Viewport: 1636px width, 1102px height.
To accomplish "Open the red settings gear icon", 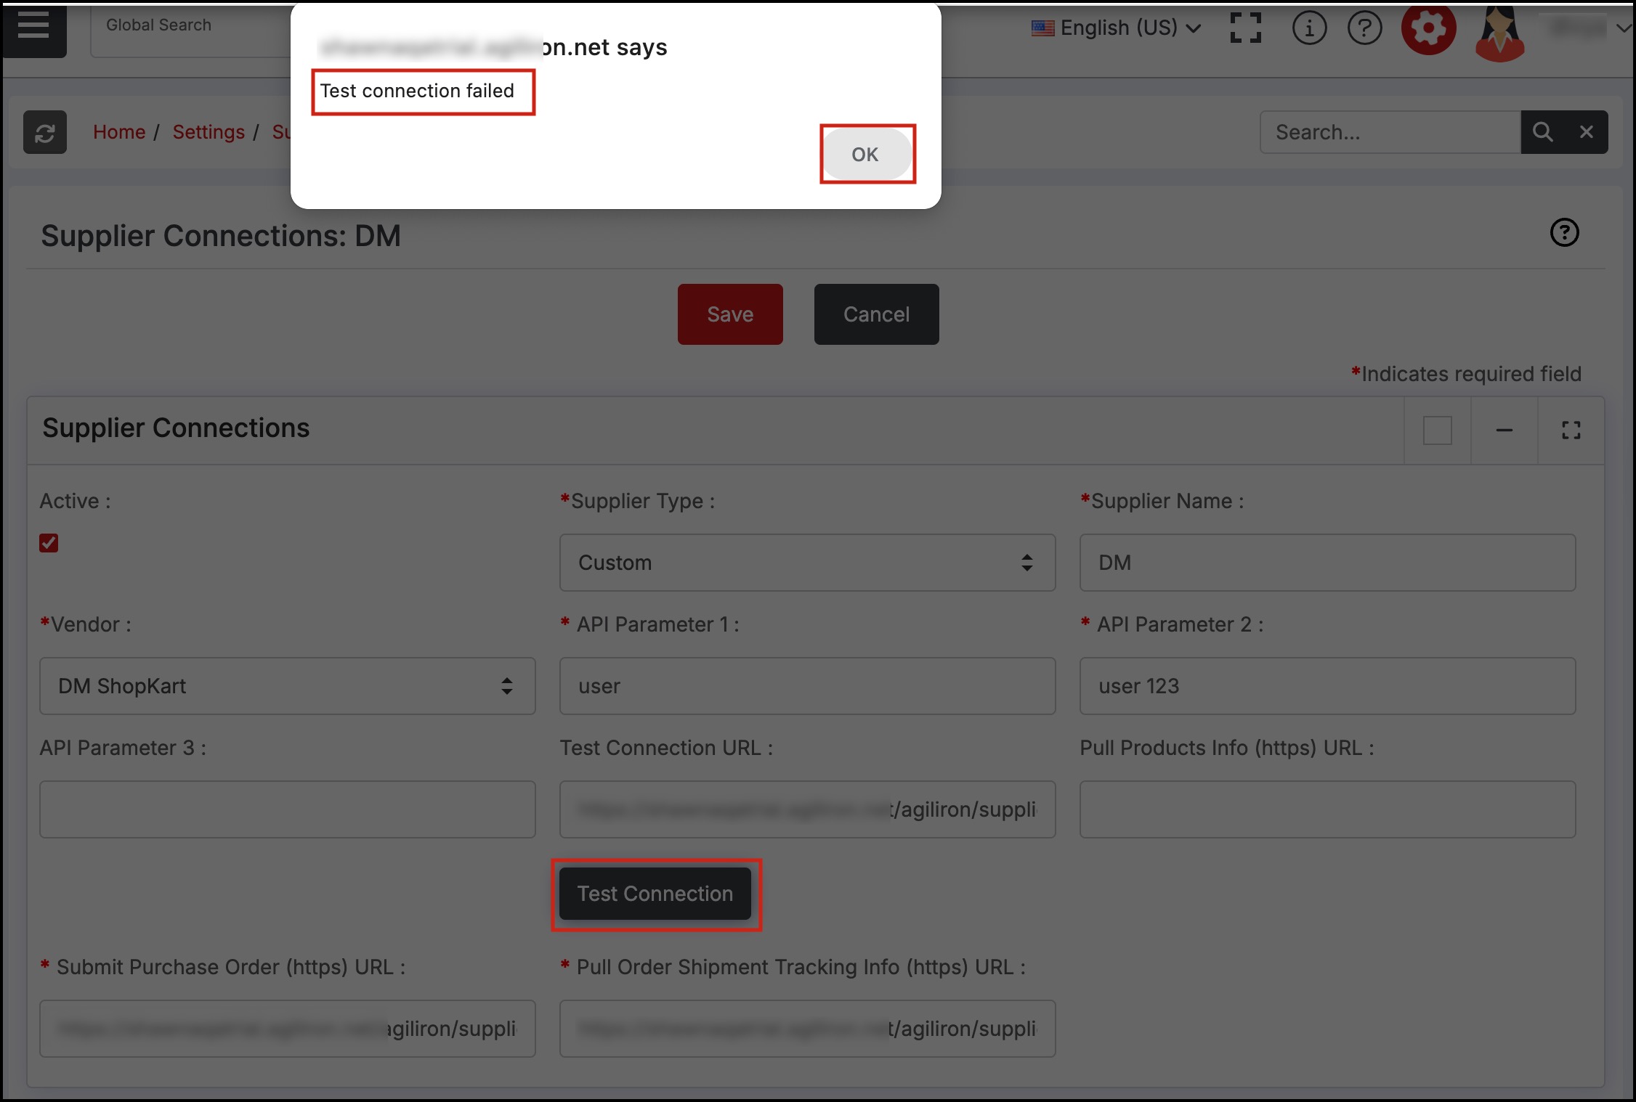I will coord(1428,28).
